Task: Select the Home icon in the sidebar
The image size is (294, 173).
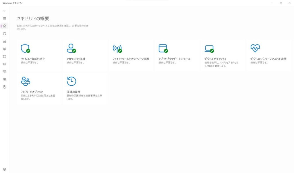Action: click(x=5, y=26)
